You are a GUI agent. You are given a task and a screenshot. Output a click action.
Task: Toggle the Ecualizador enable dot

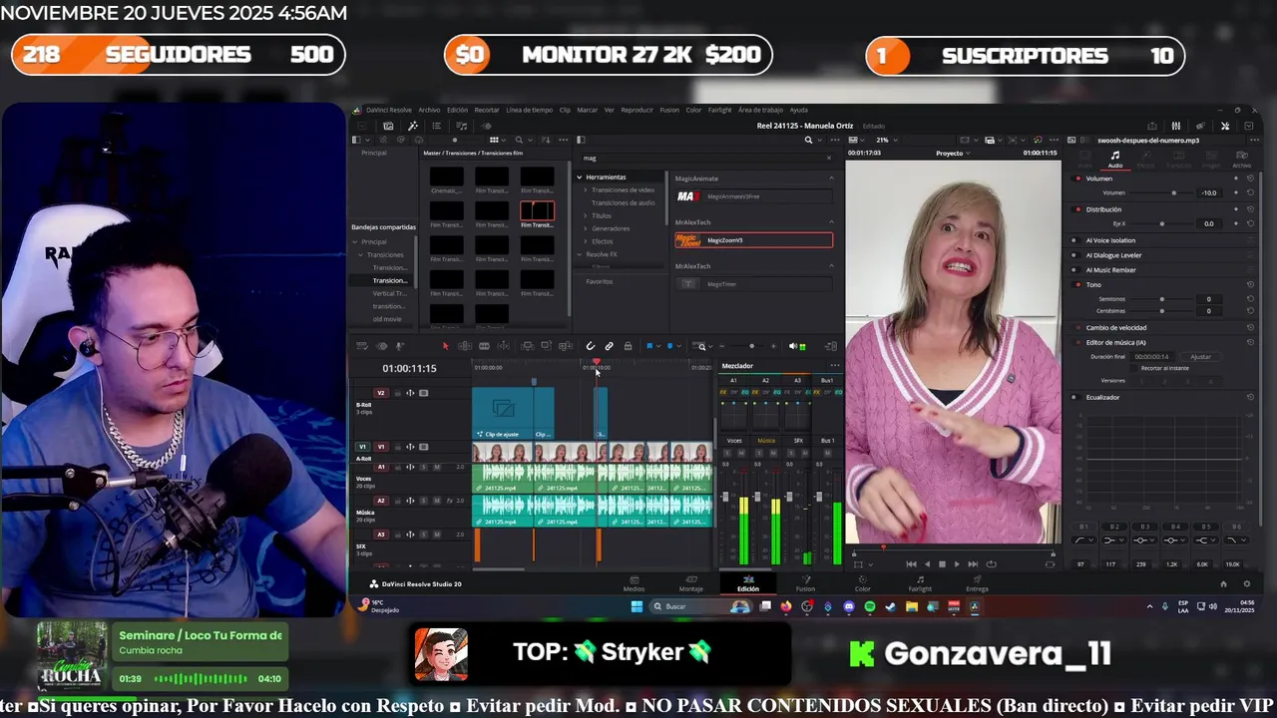(x=1077, y=397)
